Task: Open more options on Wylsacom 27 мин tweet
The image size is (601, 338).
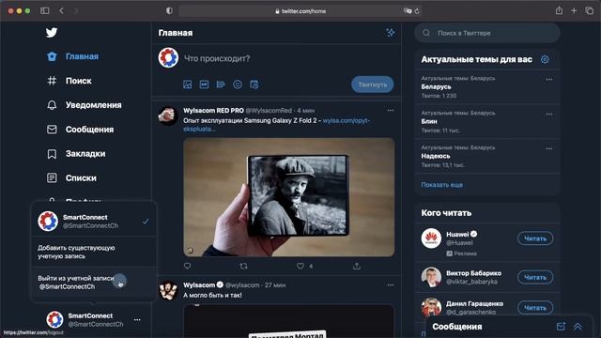Action: click(x=391, y=284)
